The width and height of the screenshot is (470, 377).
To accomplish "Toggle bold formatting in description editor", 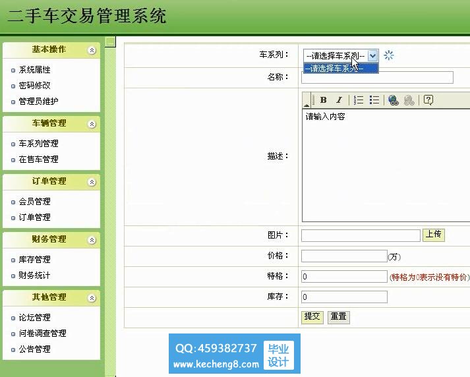I will pyautogui.click(x=323, y=100).
